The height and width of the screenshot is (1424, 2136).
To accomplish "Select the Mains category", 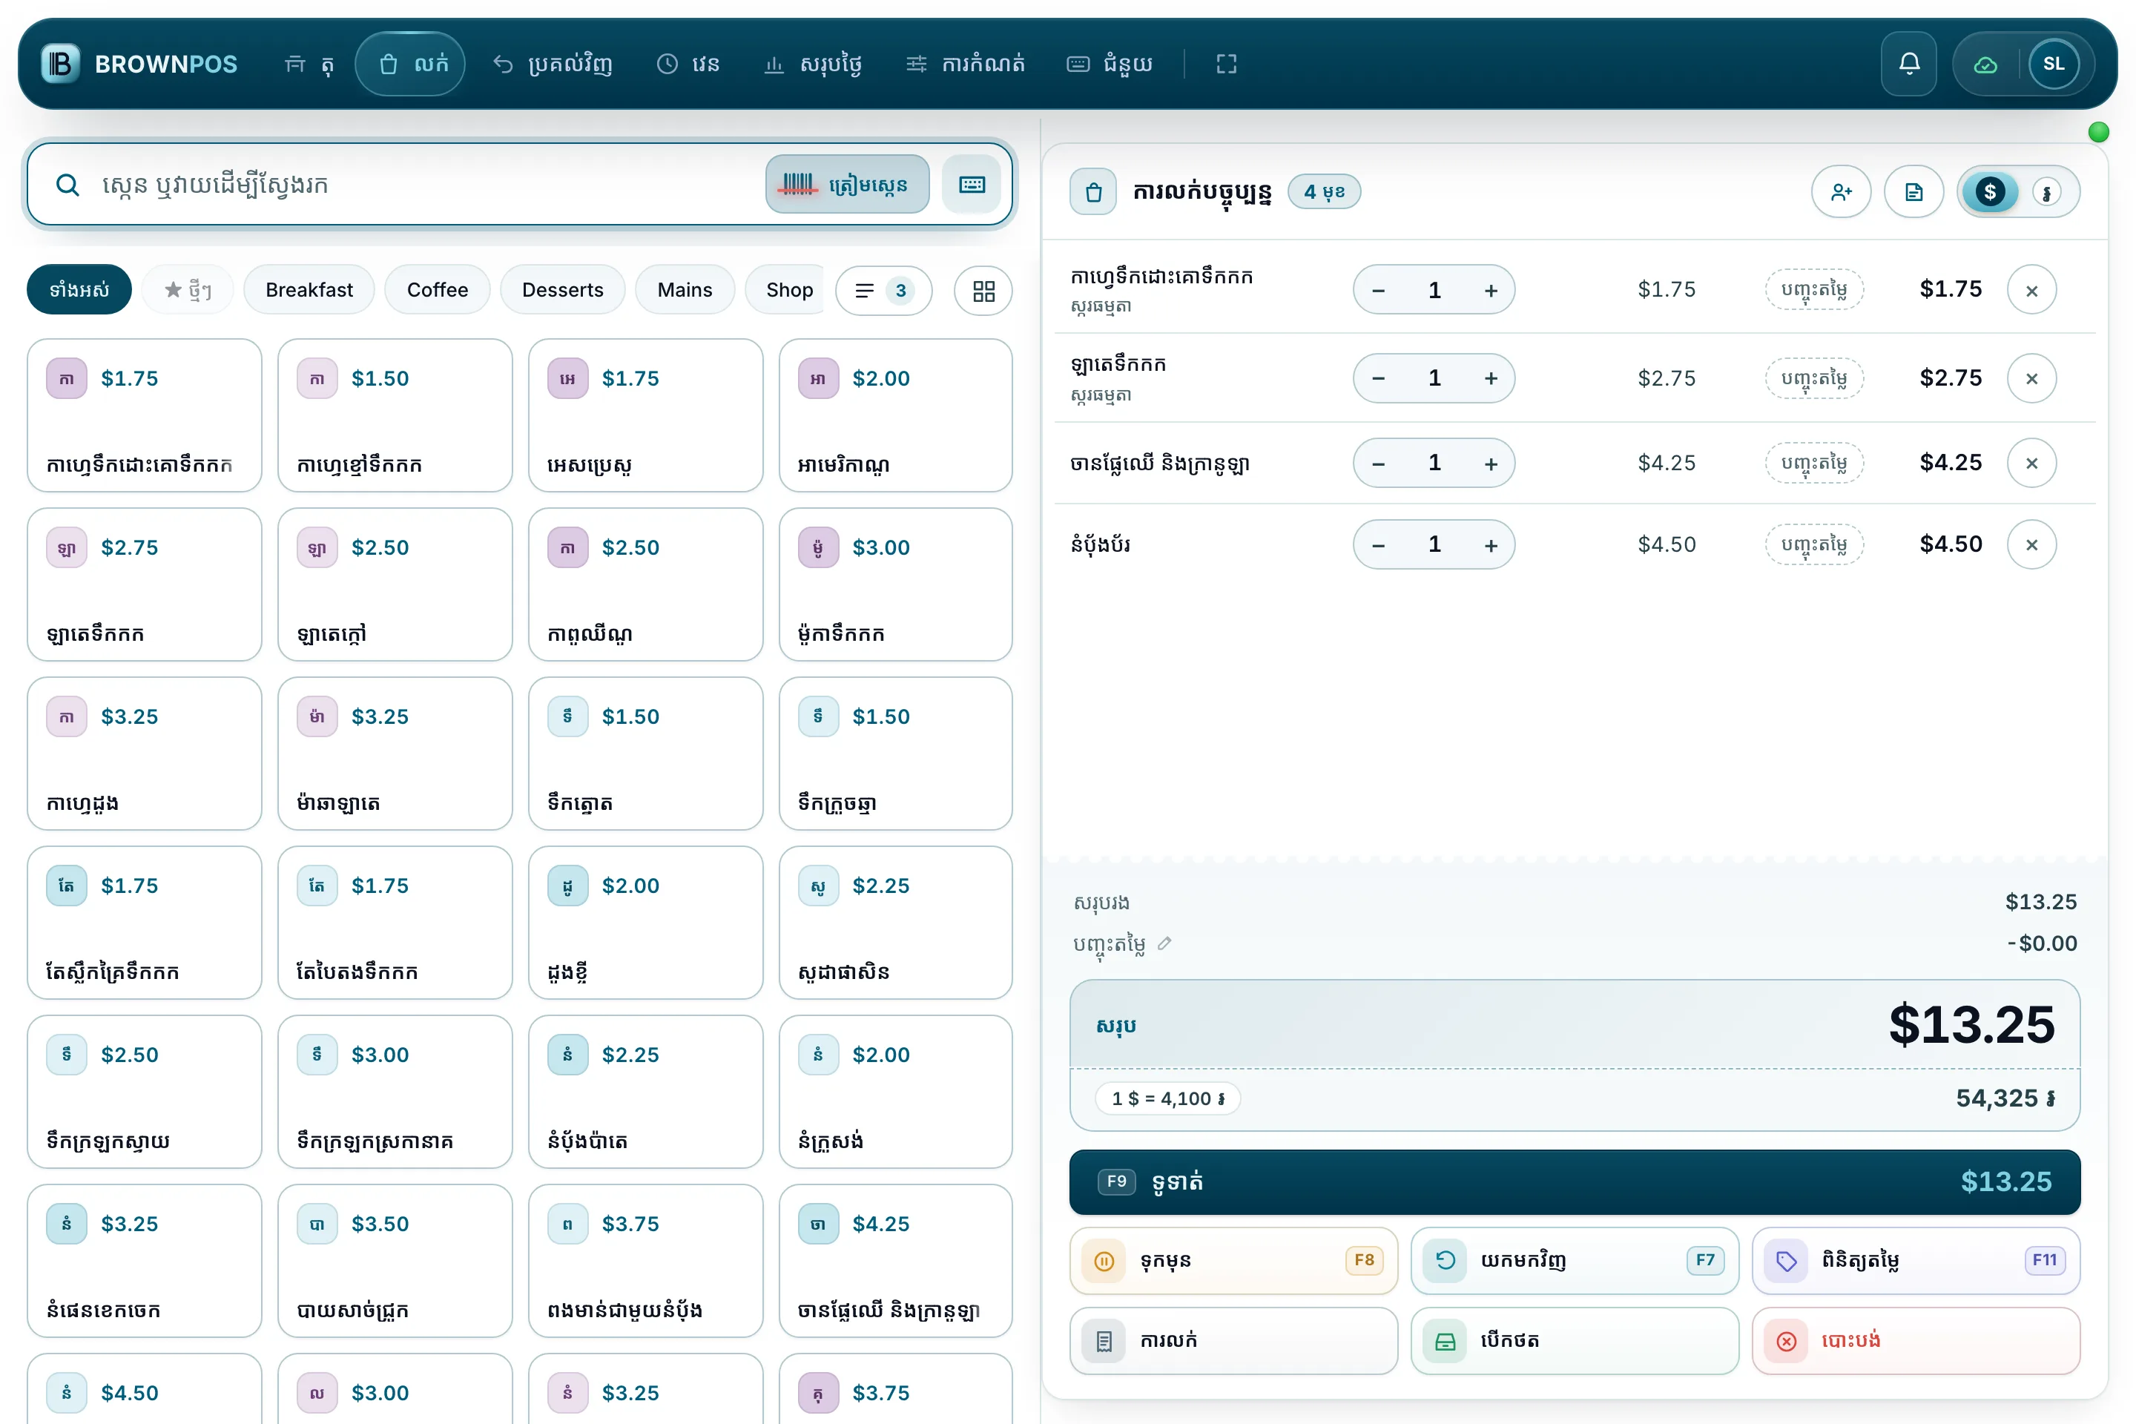I will [x=685, y=290].
